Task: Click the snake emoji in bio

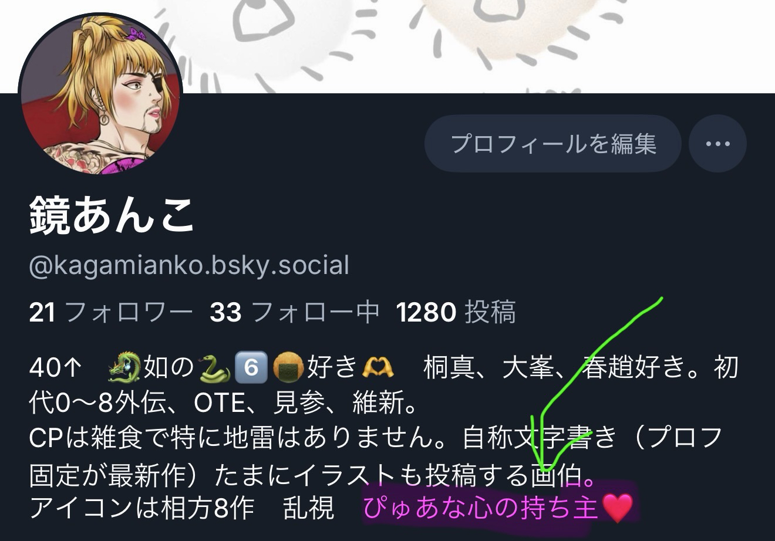Action: [x=215, y=368]
